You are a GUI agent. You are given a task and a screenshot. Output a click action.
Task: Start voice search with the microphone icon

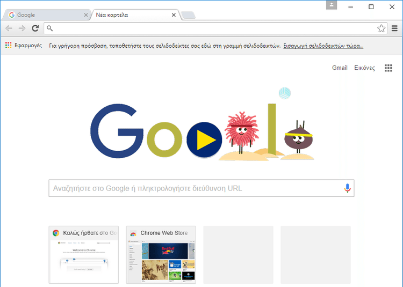(x=347, y=188)
